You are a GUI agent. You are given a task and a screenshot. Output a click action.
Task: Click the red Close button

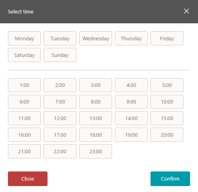pos(28,179)
